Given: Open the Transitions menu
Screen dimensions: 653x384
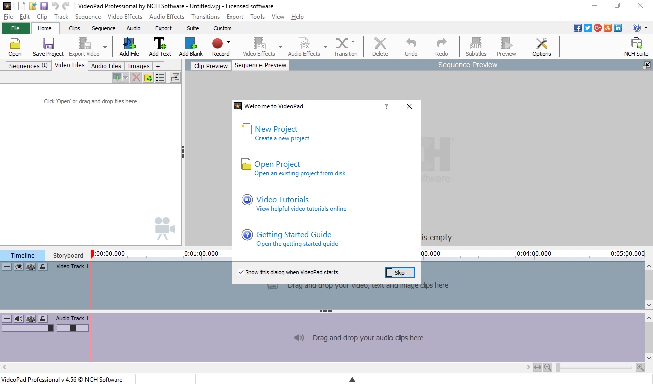Looking at the screenshot, I should tap(205, 16).
